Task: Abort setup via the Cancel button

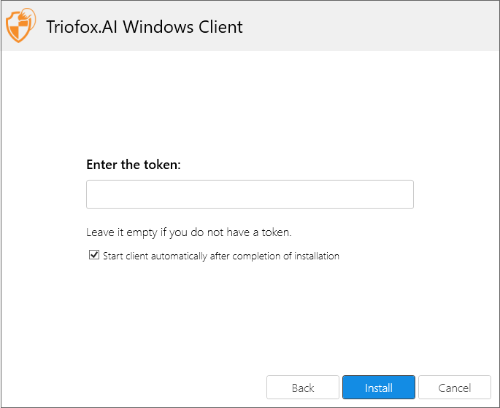Action: tap(455, 388)
